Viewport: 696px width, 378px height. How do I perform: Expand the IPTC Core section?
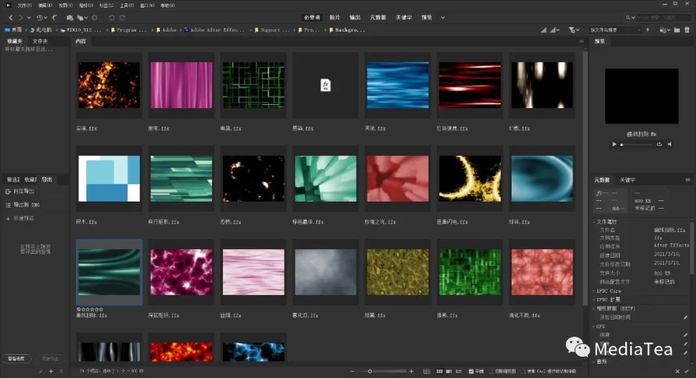(x=594, y=291)
